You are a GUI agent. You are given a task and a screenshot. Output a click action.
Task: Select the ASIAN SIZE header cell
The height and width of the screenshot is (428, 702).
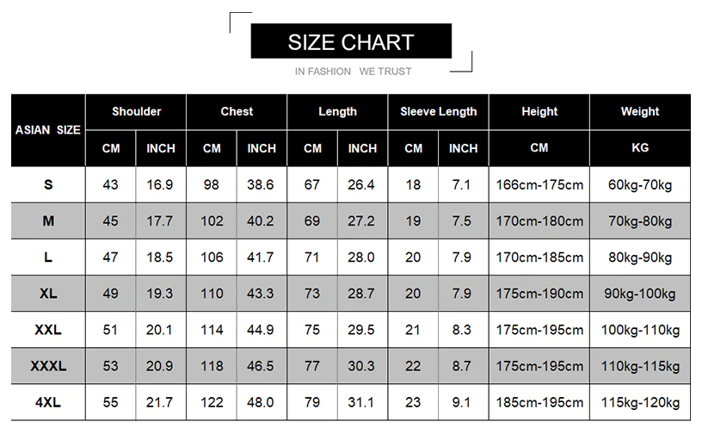click(48, 130)
